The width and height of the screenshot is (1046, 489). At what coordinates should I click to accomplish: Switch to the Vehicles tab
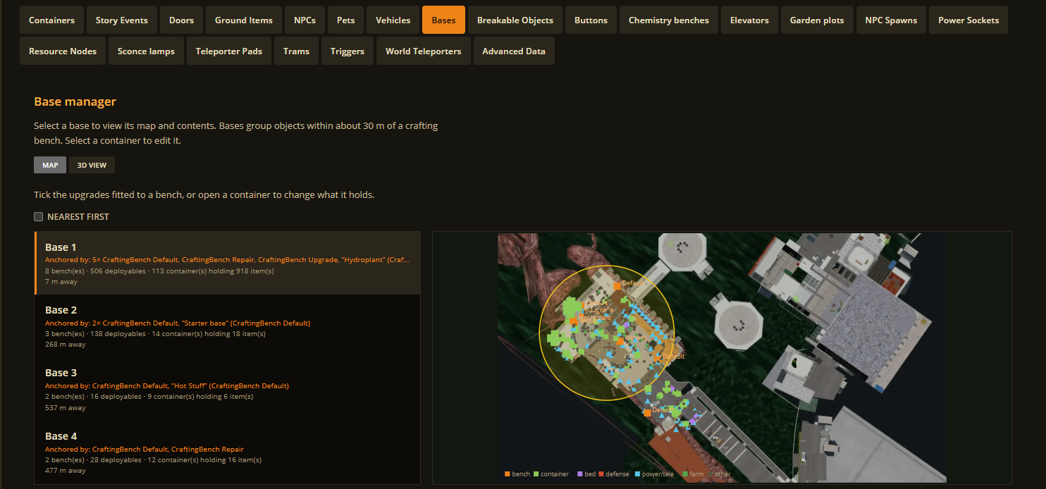pyautogui.click(x=393, y=20)
